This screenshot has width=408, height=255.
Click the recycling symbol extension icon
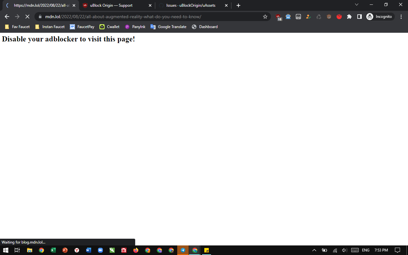pyautogui.click(x=318, y=17)
